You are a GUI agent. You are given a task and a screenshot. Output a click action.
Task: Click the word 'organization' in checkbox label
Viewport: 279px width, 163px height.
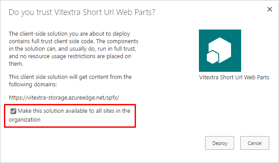point(25,120)
